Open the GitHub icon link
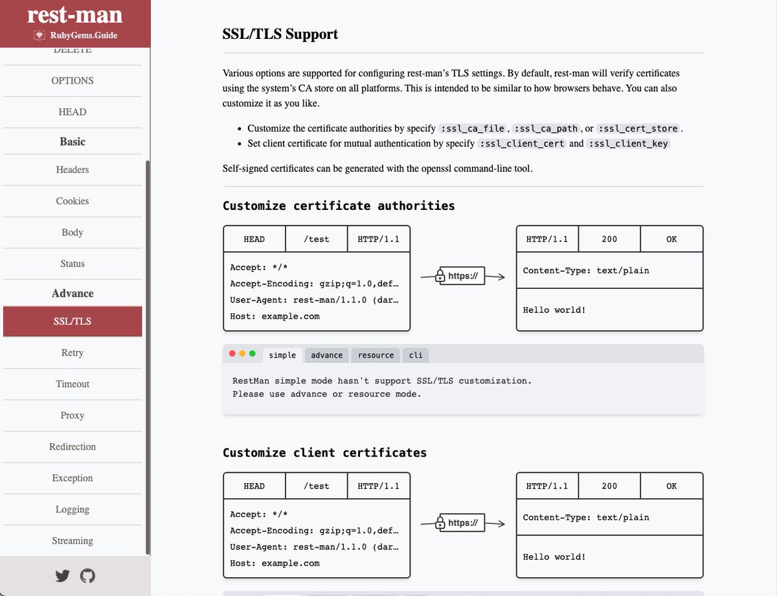The image size is (777, 596). click(x=87, y=575)
